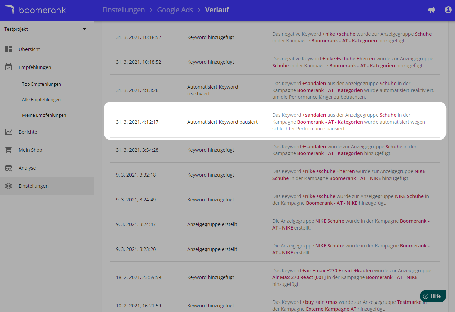
Task: Click 'Keyword hinzugefügt' label at 3:54:28
Action: pos(211,150)
